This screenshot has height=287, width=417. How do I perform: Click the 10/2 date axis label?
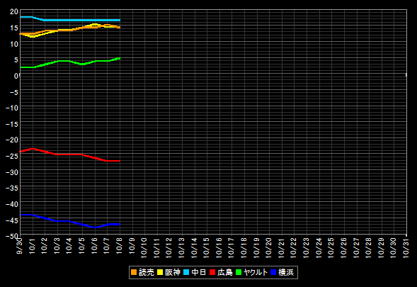click(45, 245)
